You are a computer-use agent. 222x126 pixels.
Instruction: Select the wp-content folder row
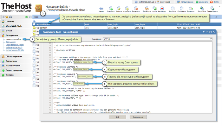(127, 28)
